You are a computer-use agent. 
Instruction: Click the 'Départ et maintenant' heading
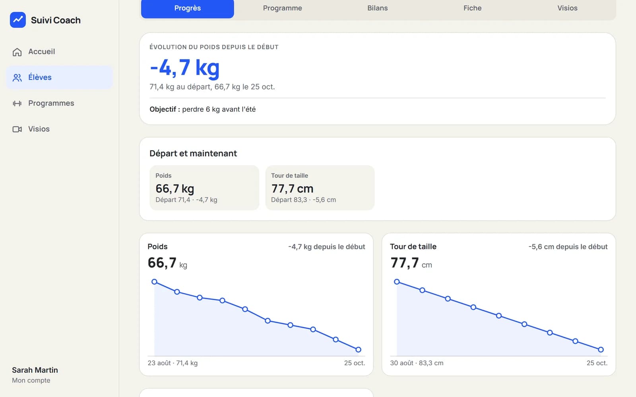(x=193, y=153)
